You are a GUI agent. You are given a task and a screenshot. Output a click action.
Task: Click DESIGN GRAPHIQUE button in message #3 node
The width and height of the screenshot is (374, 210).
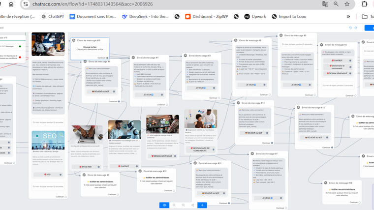[x=338, y=73]
